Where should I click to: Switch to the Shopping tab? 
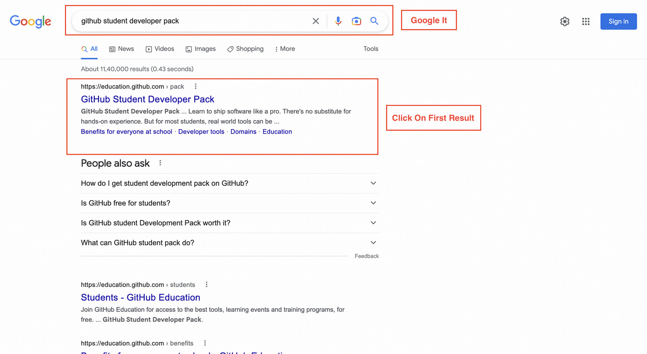coord(245,49)
